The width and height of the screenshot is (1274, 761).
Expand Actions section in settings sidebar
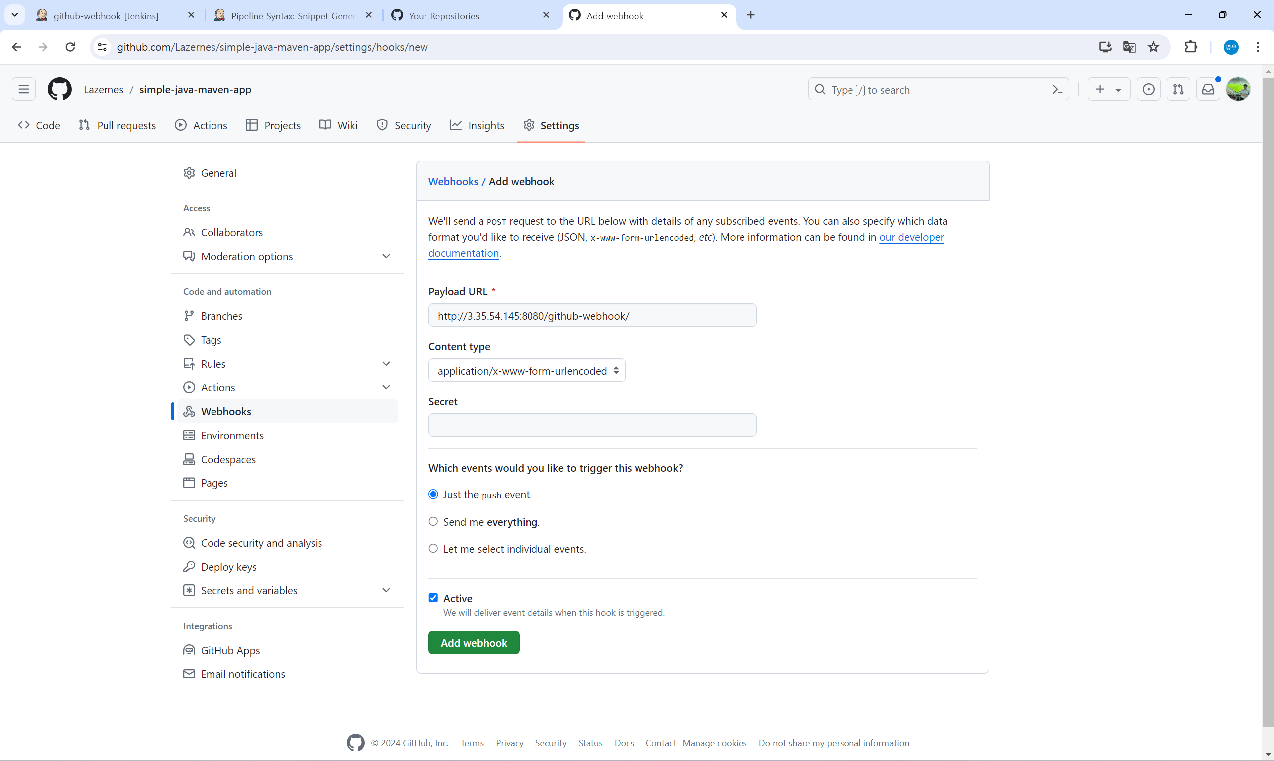pyautogui.click(x=386, y=387)
